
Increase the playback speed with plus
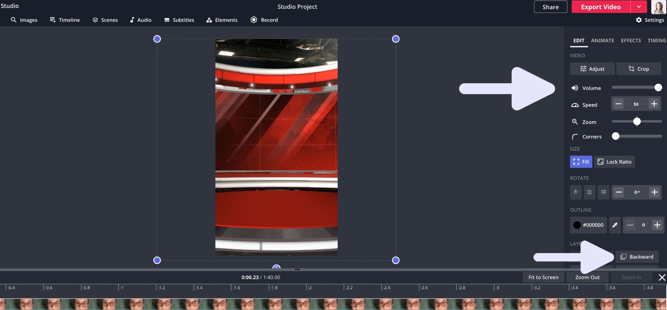click(x=654, y=104)
